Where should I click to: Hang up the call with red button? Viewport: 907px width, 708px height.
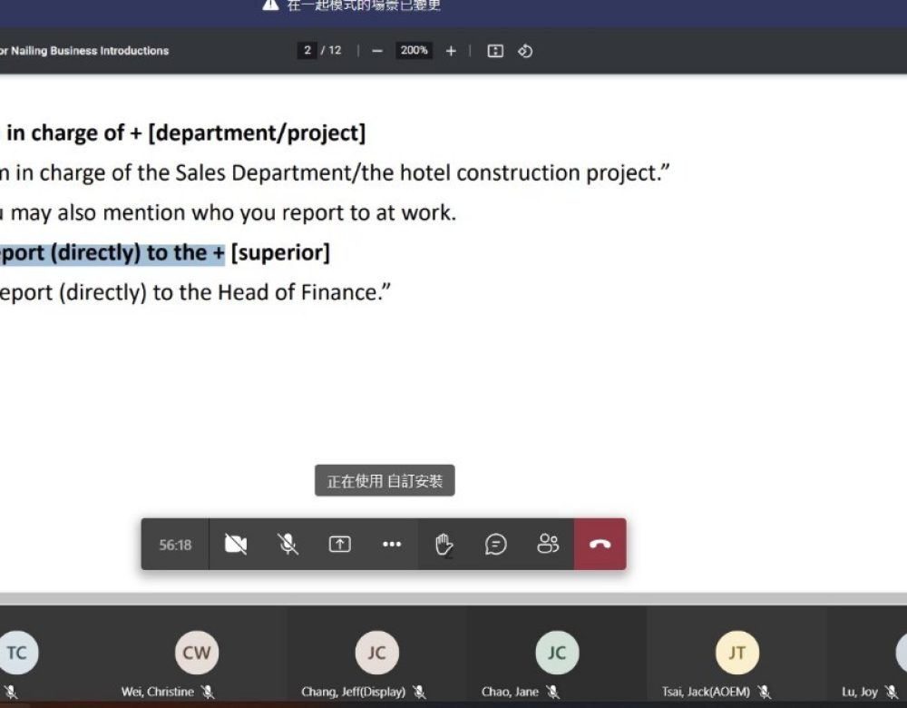[600, 545]
